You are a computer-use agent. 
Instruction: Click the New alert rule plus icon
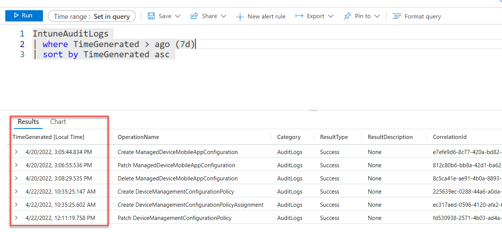pyautogui.click(x=240, y=17)
